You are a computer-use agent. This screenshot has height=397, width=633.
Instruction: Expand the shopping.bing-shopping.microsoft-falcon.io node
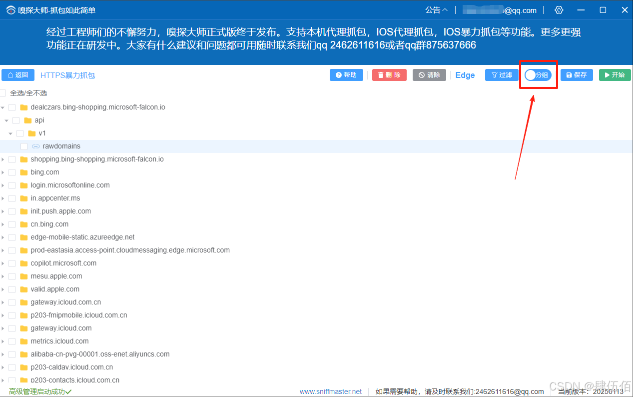point(3,159)
